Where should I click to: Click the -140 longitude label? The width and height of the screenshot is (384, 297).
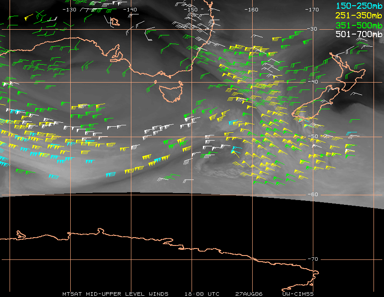130,10
